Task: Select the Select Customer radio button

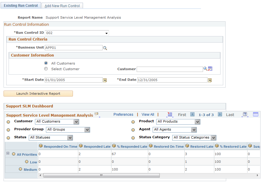Action: (x=46, y=69)
